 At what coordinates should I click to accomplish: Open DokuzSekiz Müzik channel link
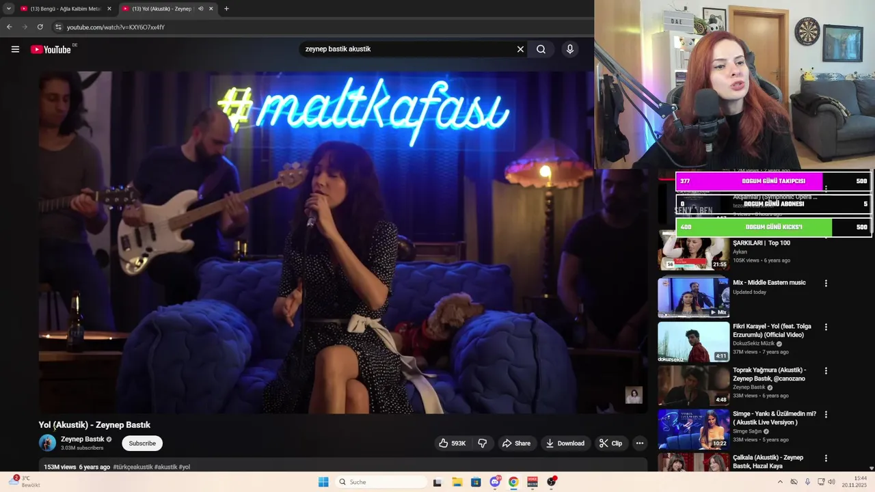[753, 344]
